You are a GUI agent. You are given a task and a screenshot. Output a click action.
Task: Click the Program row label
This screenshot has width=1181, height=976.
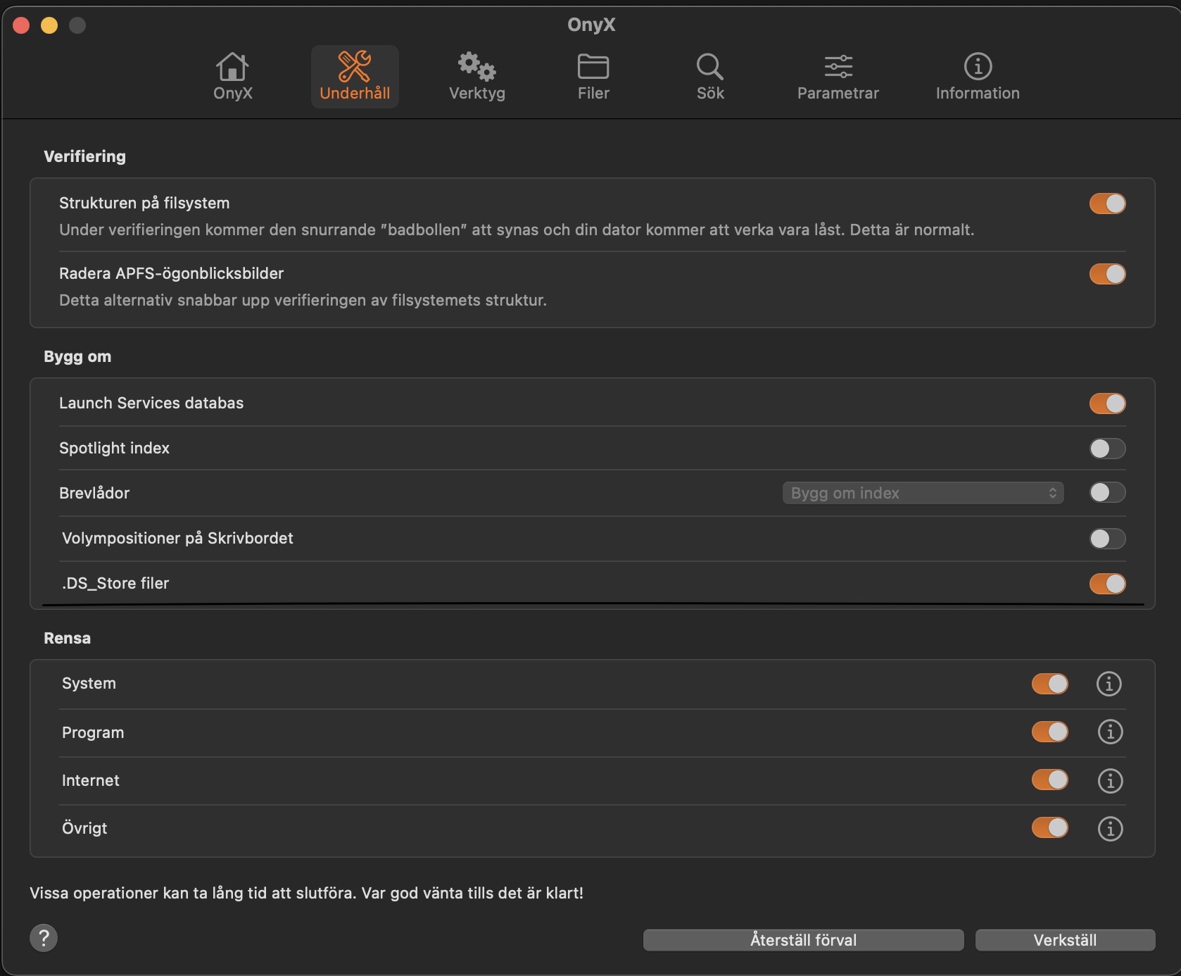(93, 732)
